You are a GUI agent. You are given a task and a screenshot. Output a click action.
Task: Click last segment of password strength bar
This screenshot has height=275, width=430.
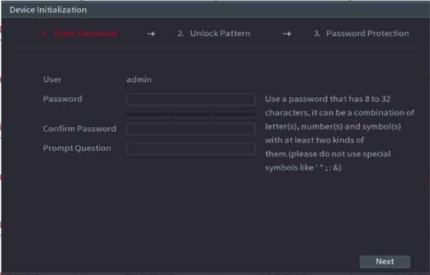[233, 113]
